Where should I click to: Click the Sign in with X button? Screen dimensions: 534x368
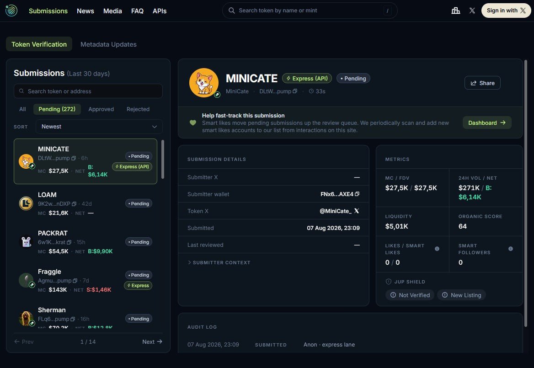coord(506,11)
